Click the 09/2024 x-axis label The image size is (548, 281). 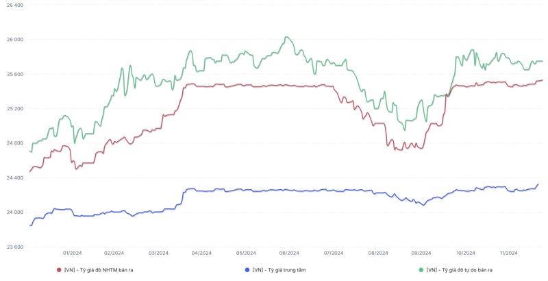[x=421, y=253]
